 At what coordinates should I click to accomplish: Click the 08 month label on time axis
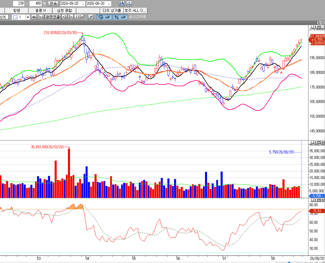(273, 258)
